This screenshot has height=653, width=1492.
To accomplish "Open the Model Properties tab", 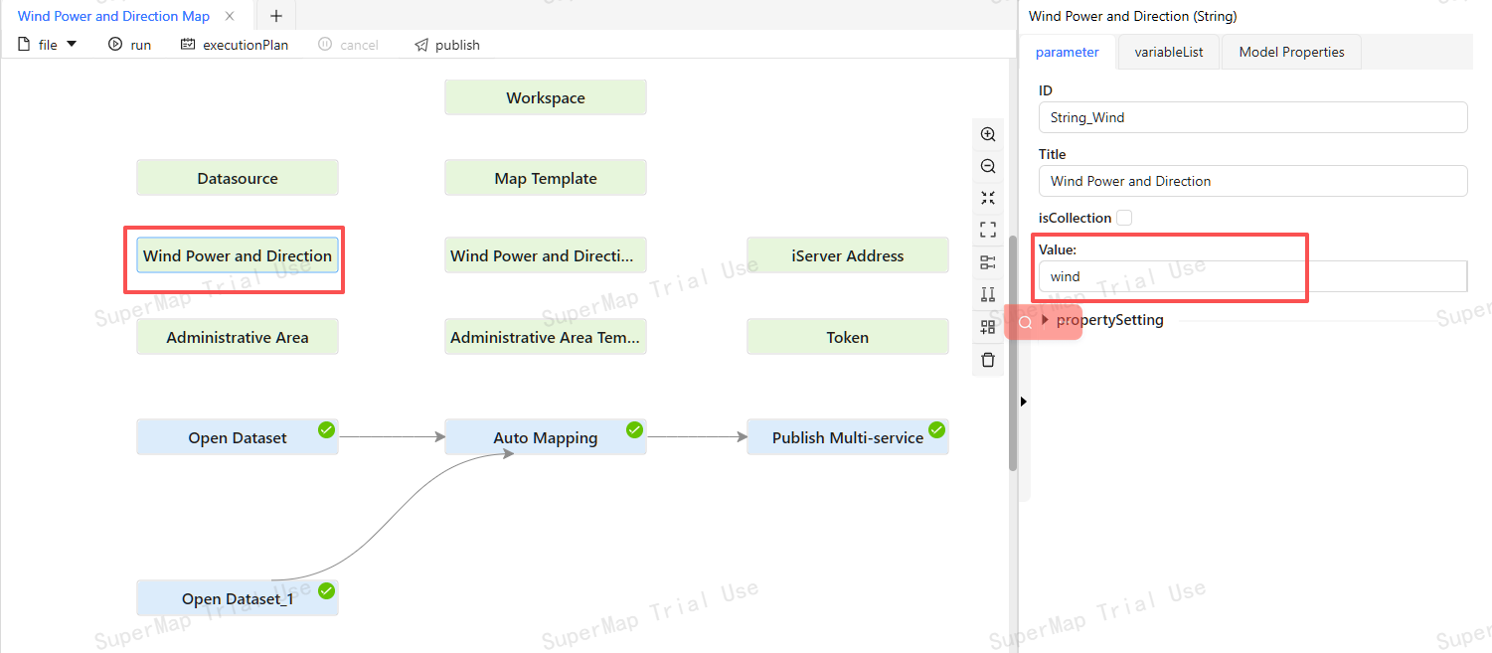I will tap(1290, 52).
